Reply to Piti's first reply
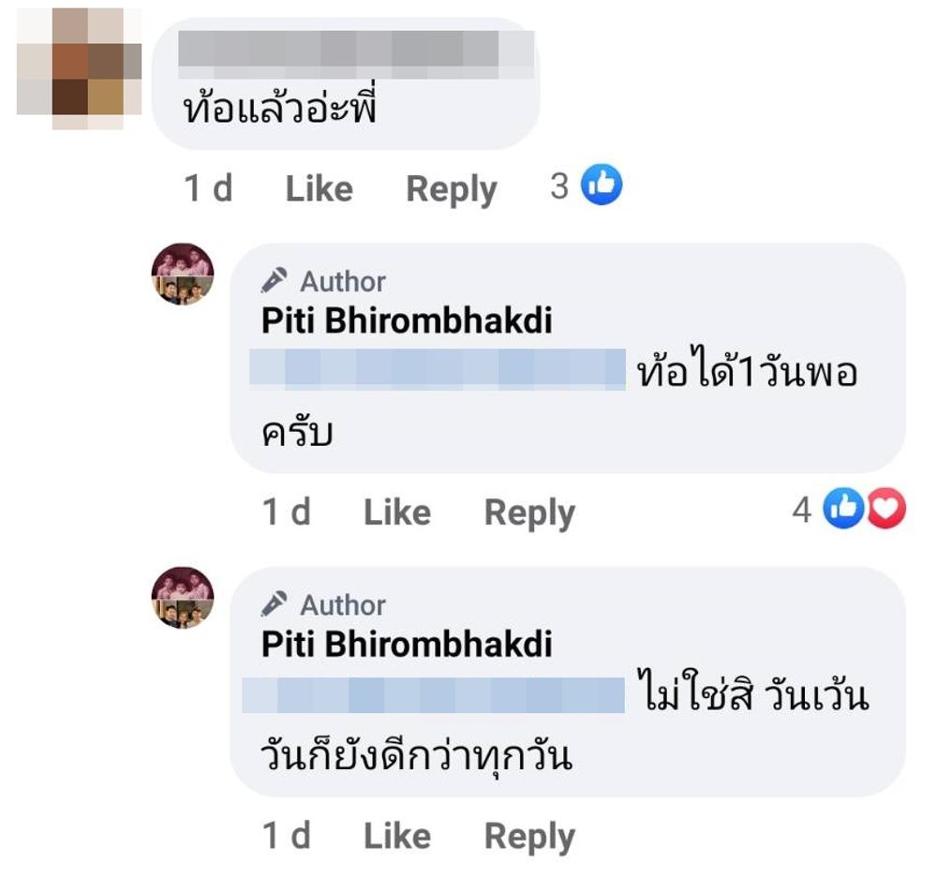 [529, 513]
